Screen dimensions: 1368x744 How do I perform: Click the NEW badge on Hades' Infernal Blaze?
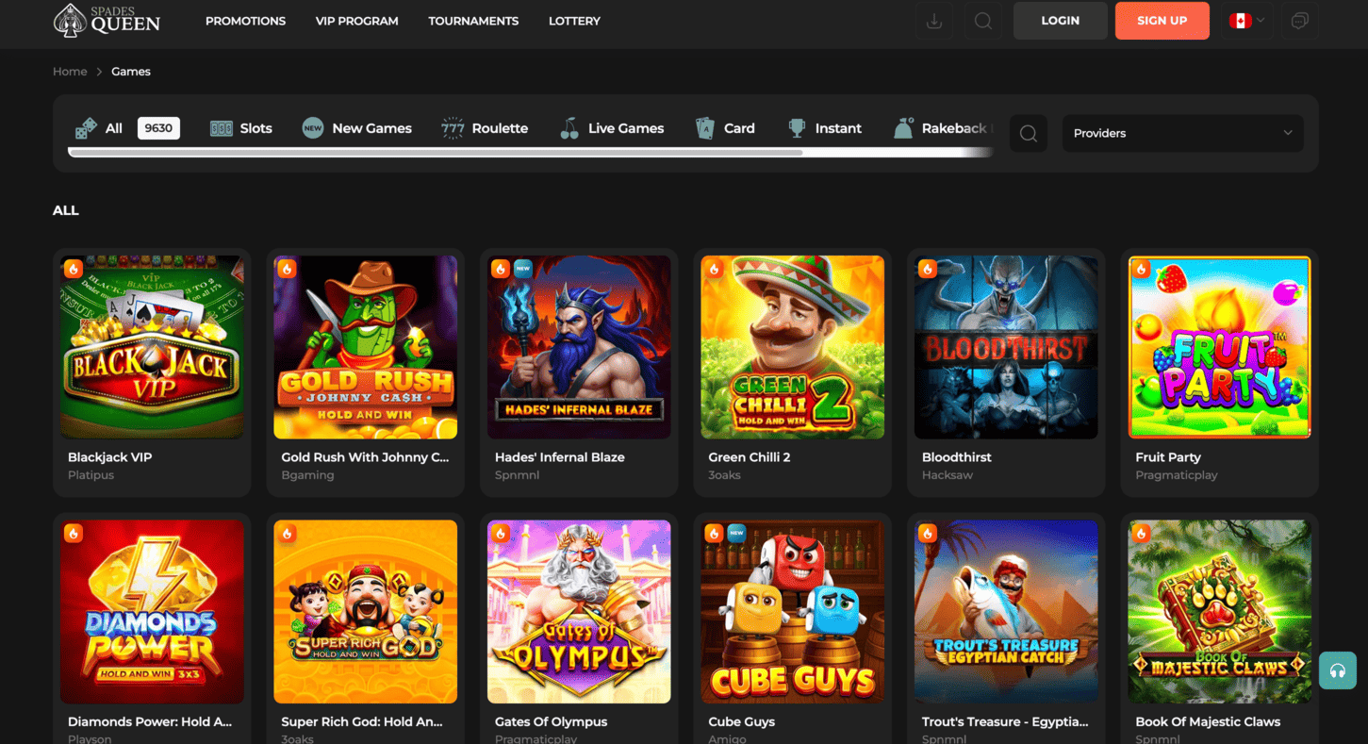(x=523, y=269)
